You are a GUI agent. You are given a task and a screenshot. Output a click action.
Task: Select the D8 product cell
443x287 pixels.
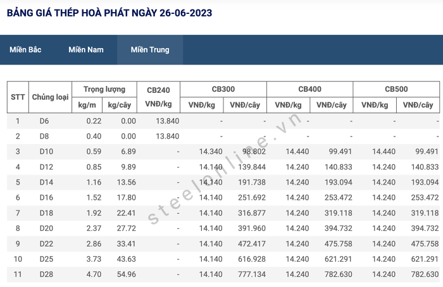pyautogui.click(x=44, y=137)
